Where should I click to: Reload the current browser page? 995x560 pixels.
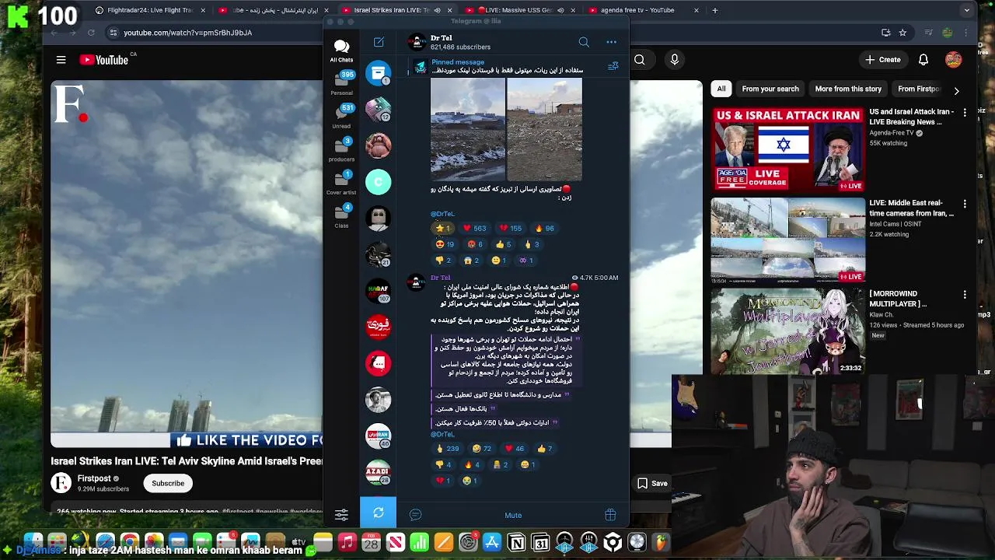click(91, 33)
